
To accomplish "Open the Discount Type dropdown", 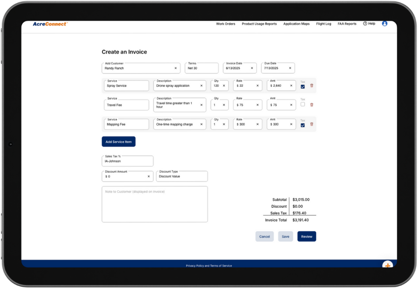I will coord(182,176).
